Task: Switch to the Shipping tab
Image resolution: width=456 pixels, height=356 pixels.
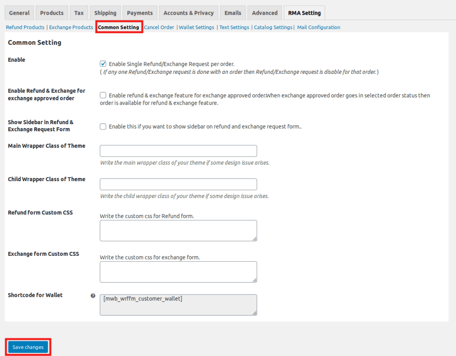Action: [x=105, y=12]
